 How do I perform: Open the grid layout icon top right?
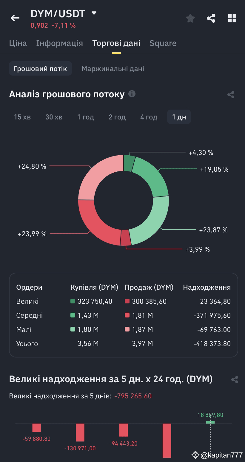pos(232,18)
